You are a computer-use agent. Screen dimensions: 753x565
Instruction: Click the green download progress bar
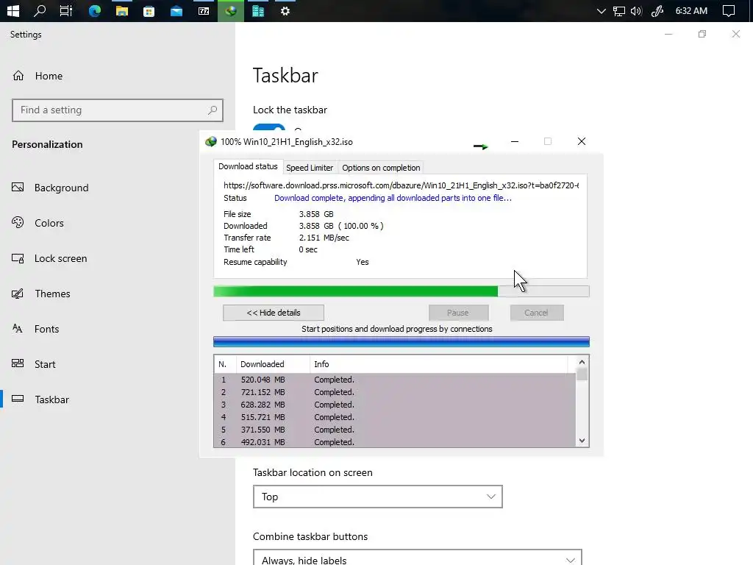pyautogui.click(x=402, y=291)
